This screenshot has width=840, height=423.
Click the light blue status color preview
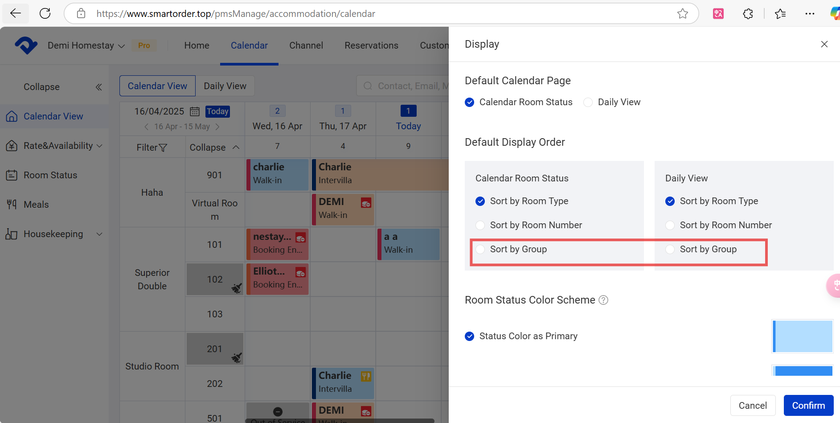point(803,337)
